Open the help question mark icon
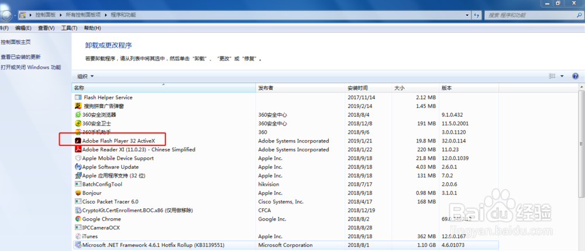 coord(575,76)
